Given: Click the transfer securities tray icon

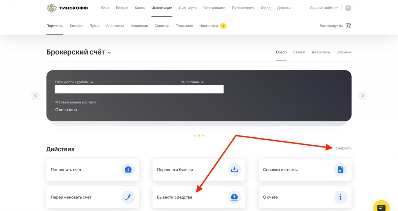Looking at the screenshot, I should tap(234, 170).
